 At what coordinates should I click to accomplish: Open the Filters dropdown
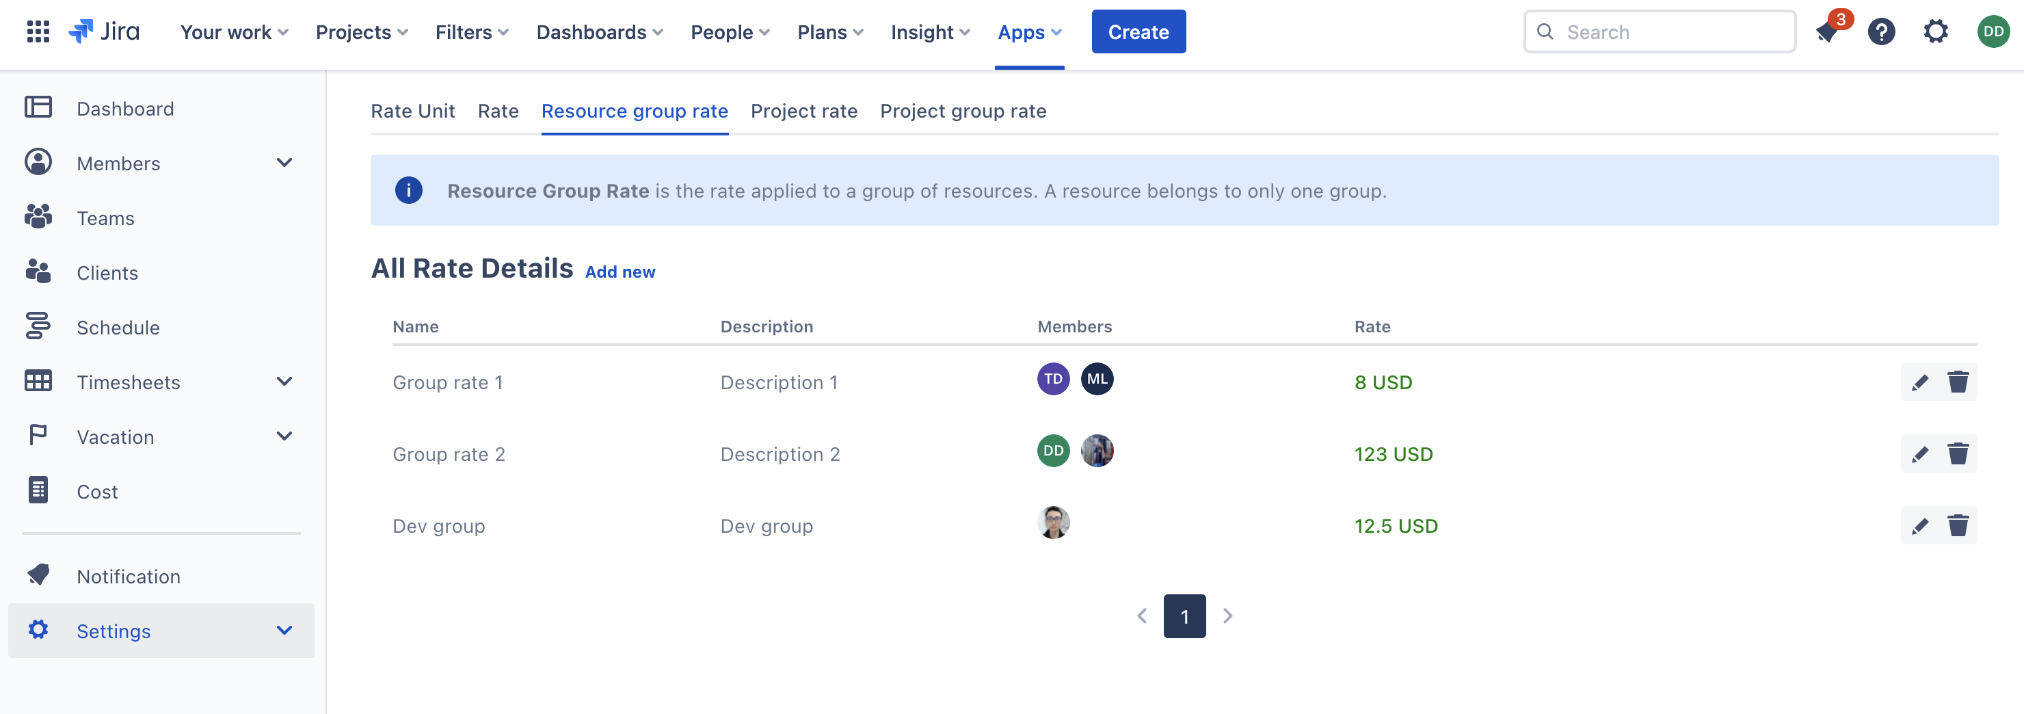click(x=472, y=32)
